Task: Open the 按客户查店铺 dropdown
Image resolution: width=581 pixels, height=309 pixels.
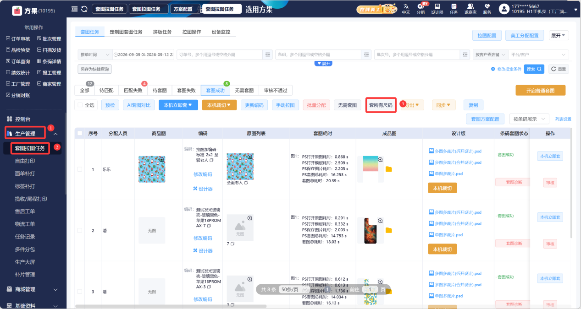Action: (490, 54)
